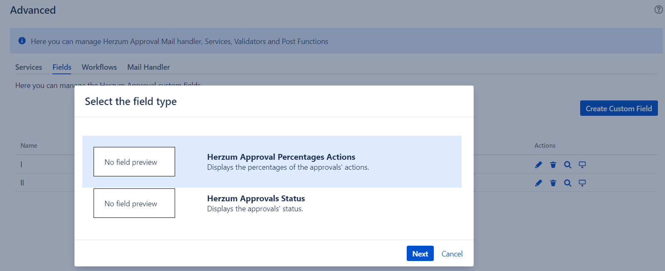Image resolution: width=665 pixels, height=271 pixels.
Task: Select the Fields tab
Action: coord(62,67)
